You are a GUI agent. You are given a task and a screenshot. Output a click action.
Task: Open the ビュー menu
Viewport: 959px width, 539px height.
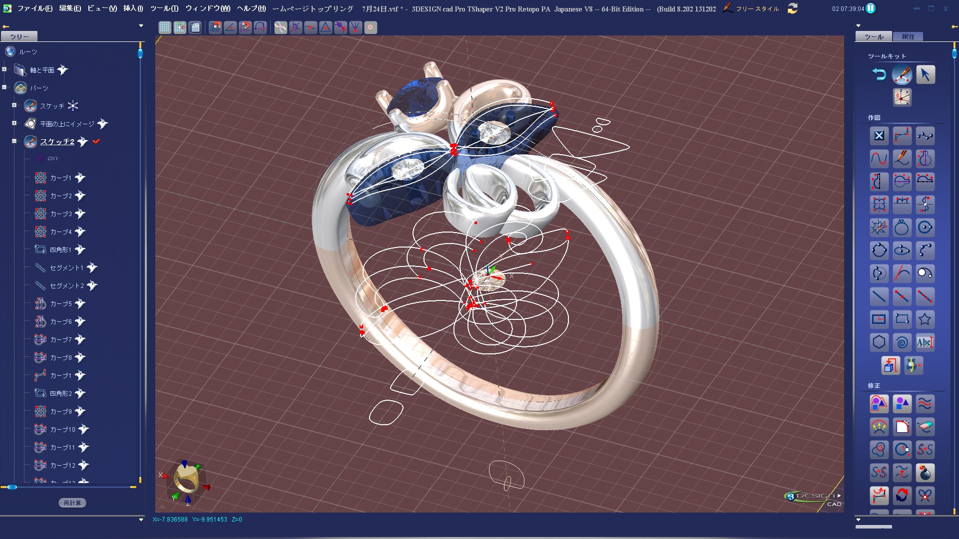pyautogui.click(x=102, y=8)
